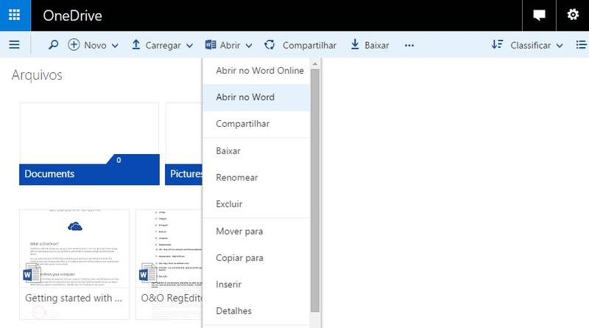Select Mover para menu entry
Screen dimensions: 589x328
[256, 231]
